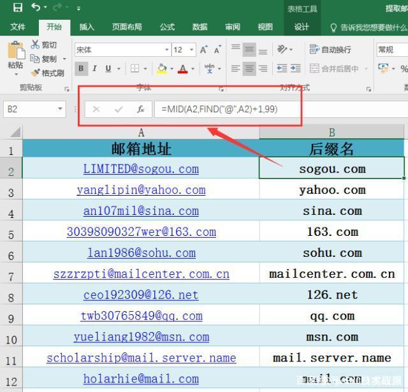
Task: Click the Undo arrow icon
Action: pos(36,7)
